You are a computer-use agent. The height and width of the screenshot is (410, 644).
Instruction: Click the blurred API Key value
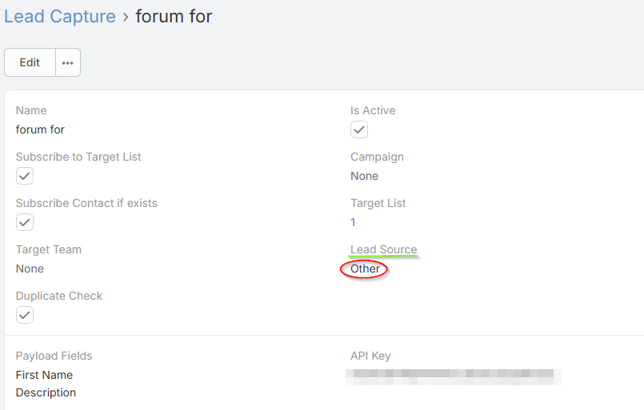click(454, 374)
